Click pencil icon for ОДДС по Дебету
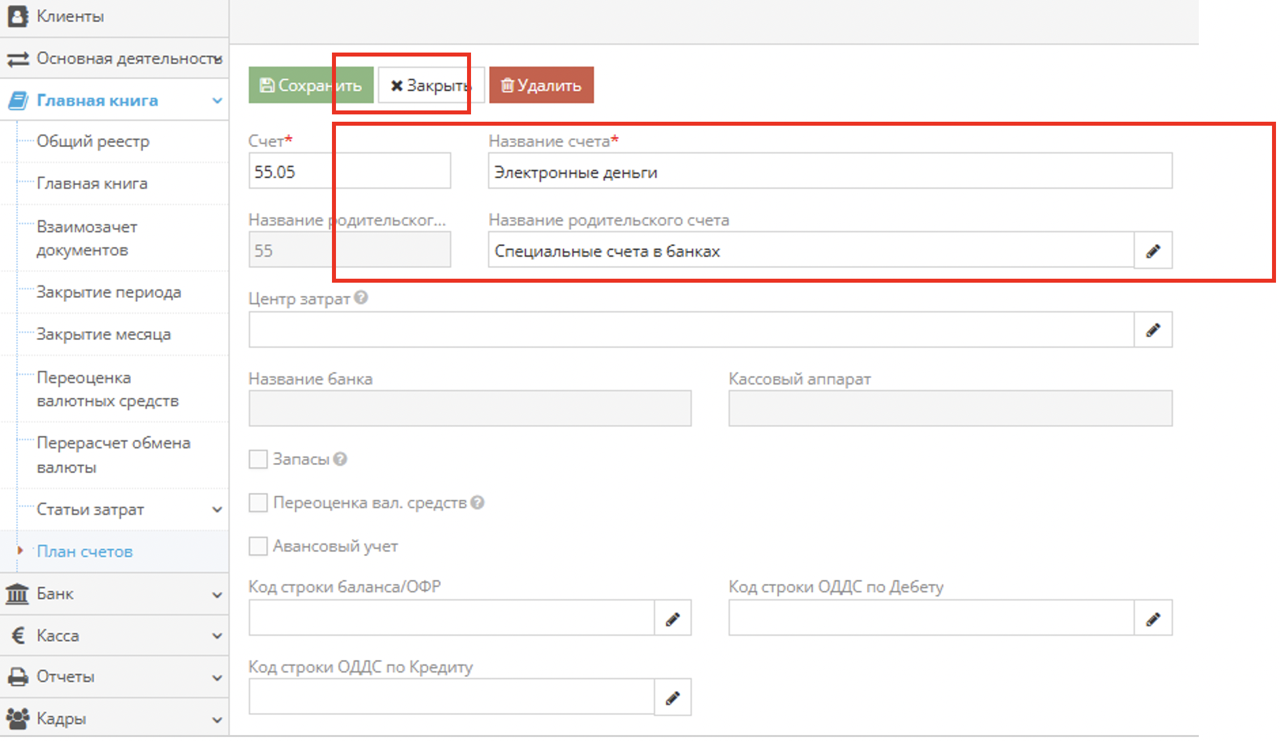Screen dimensions: 1280x741 tap(1152, 619)
